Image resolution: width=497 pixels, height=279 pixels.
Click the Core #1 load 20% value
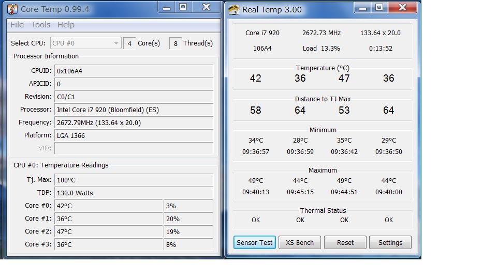(188, 219)
